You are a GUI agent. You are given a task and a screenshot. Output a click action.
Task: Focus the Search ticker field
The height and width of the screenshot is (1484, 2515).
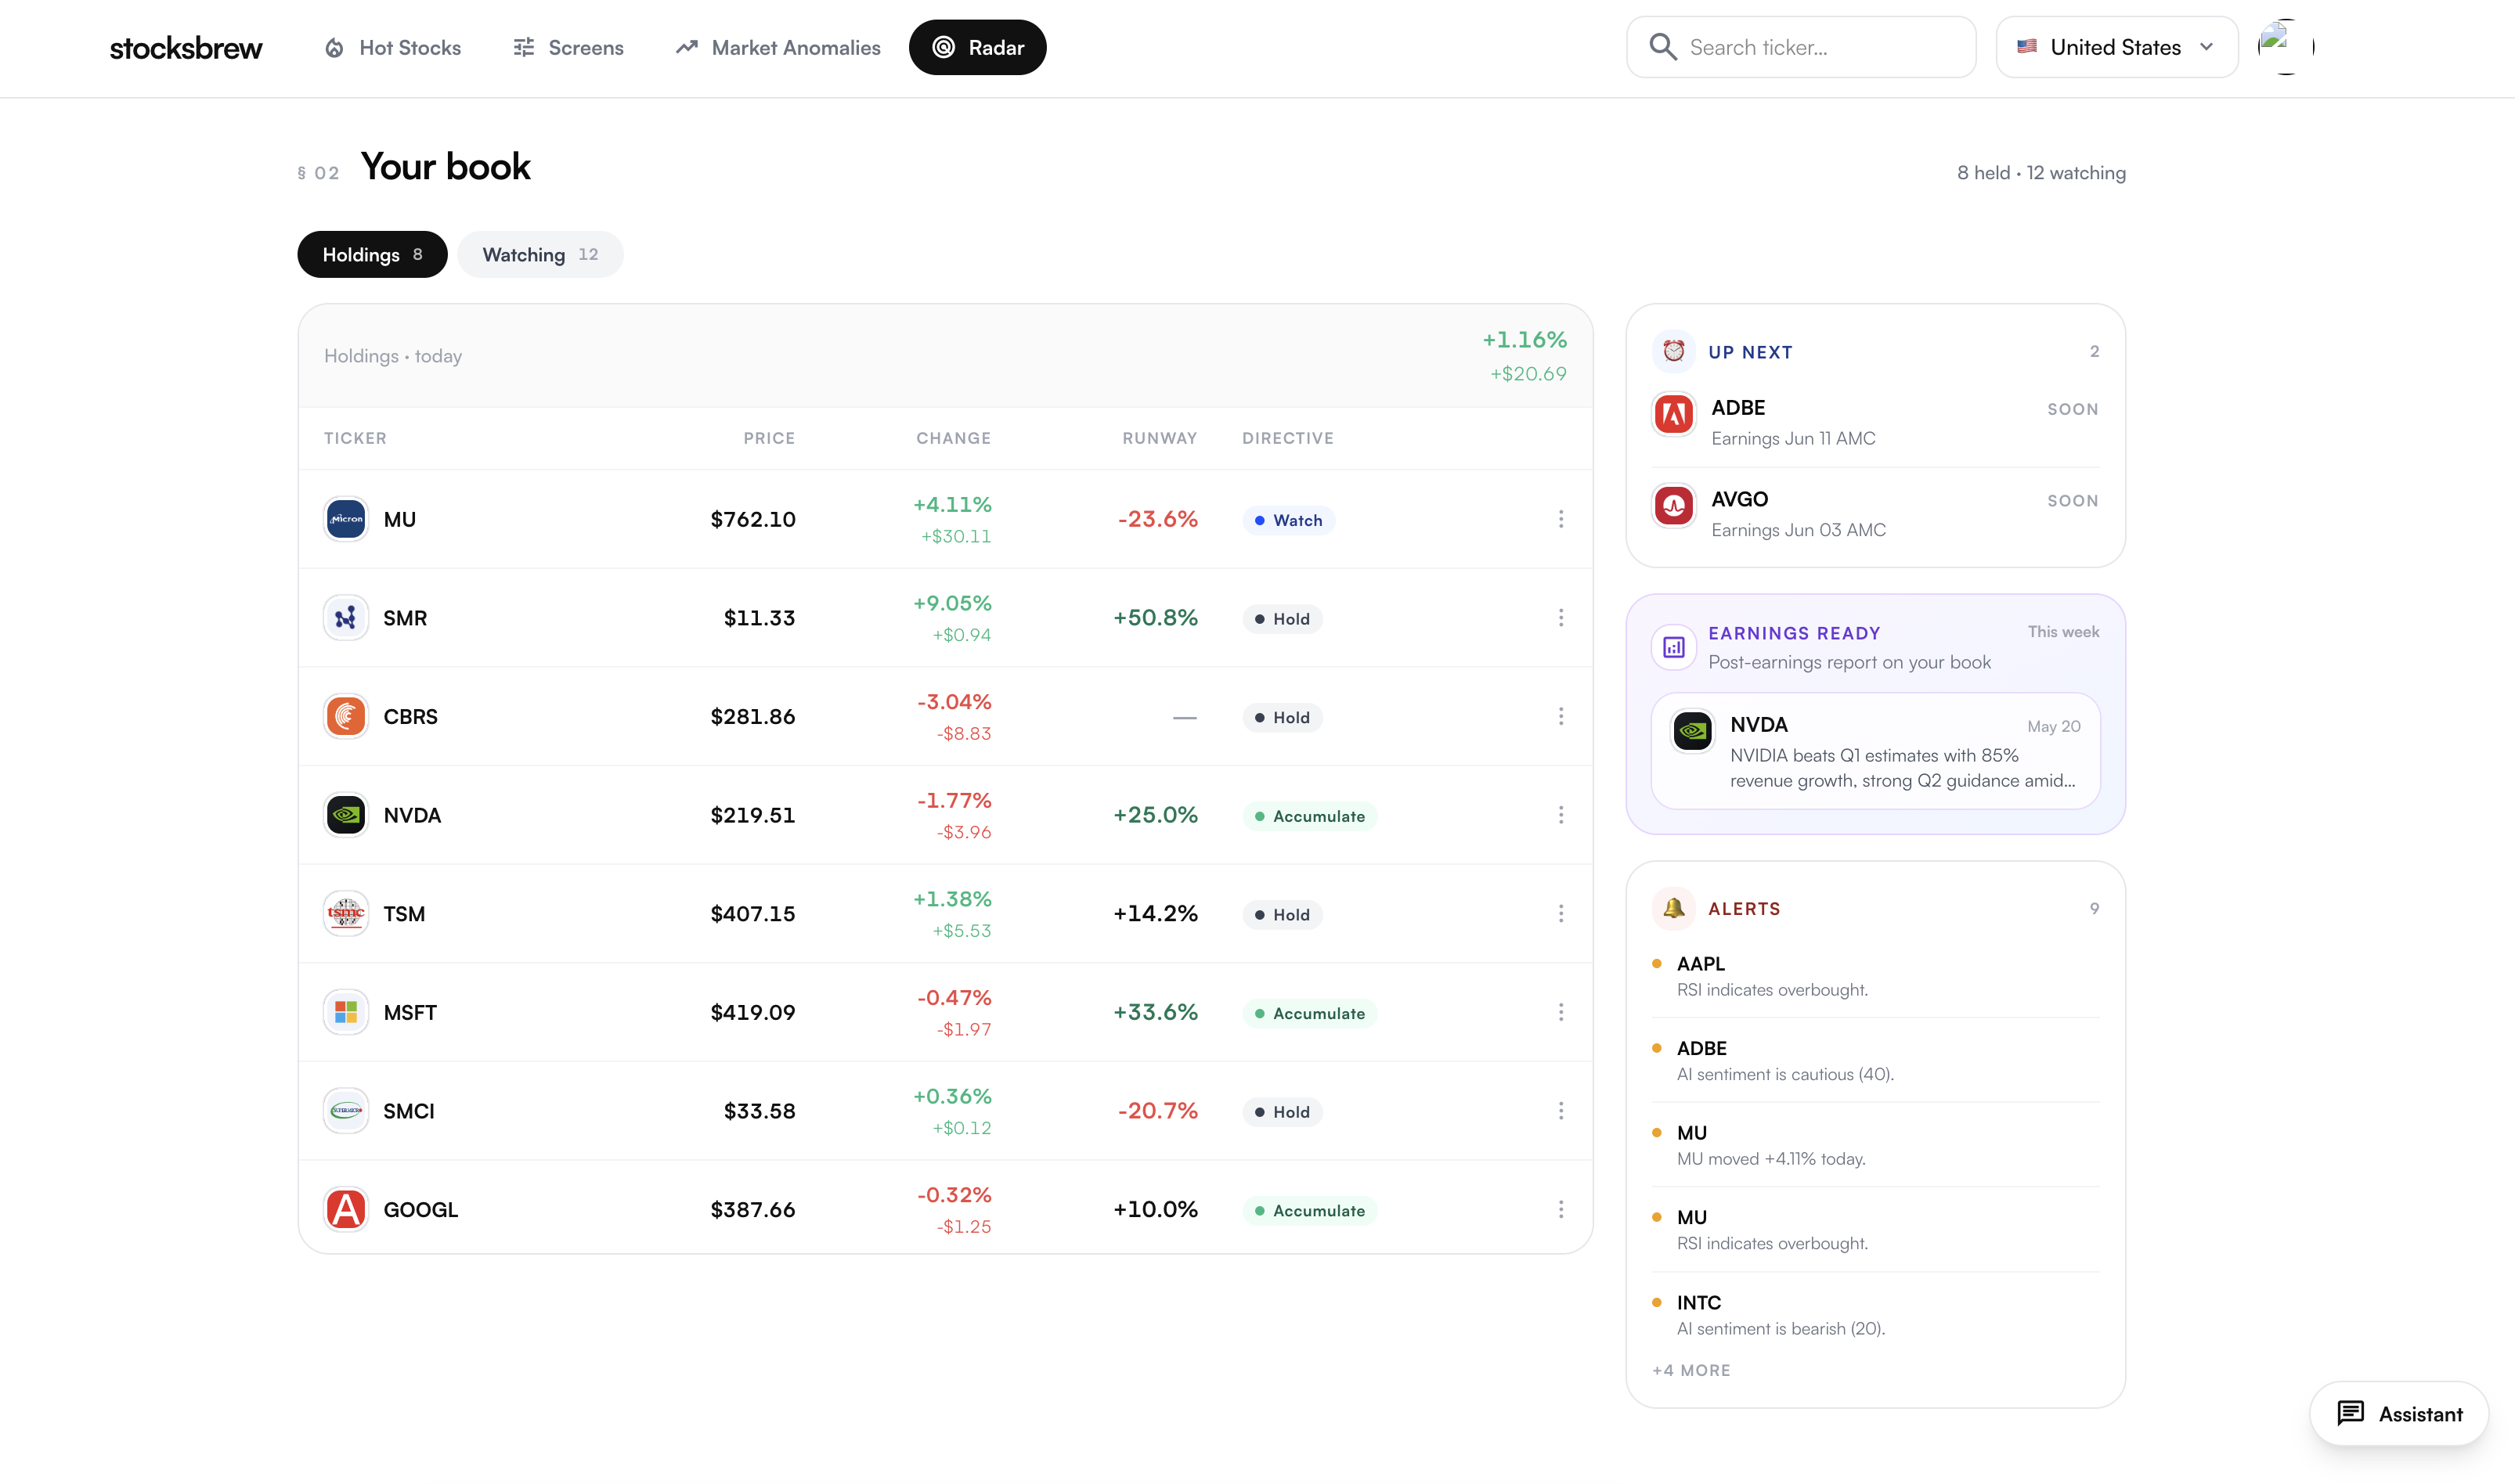pyautogui.click(x=1802, y=47)
